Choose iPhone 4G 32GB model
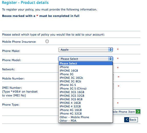This screenshot has height=133, width=147. click(x=86, y=114)
